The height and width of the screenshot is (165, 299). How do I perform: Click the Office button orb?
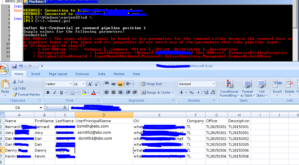pos(3,69)
